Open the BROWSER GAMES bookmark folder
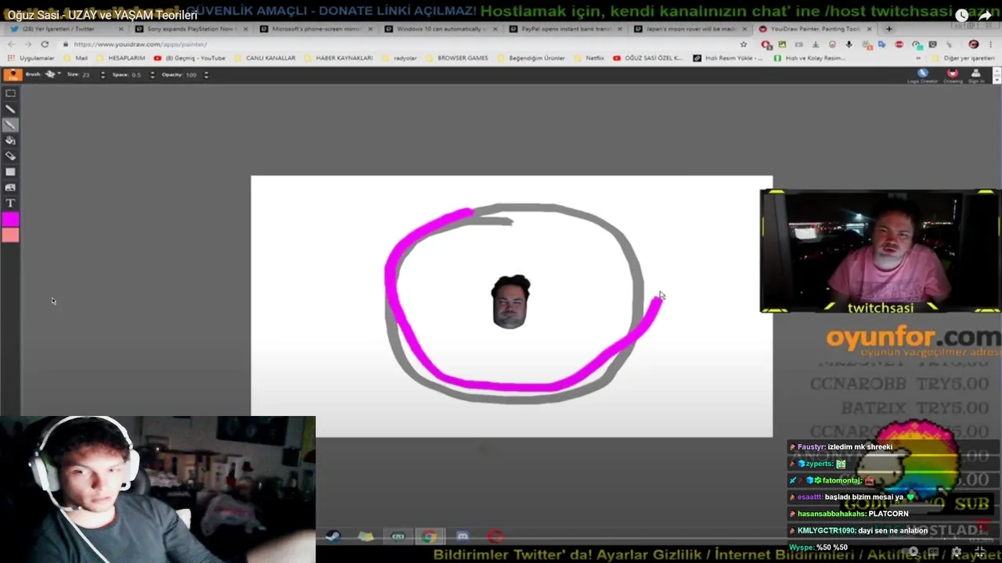This screenshot has height=563, width=1002. coord(457,58)
